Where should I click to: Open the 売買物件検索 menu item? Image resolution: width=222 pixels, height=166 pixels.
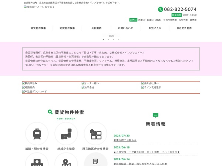(67, 28)
